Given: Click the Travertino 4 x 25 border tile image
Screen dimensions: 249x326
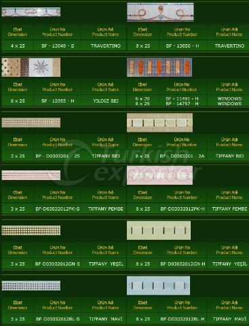Looking at the screenshot, I should [31, 12].
